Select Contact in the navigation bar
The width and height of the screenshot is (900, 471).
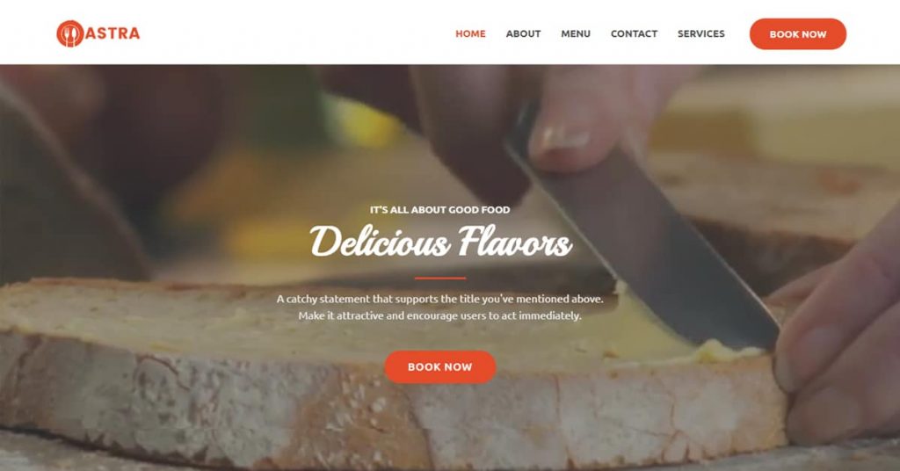click(634, 34)
